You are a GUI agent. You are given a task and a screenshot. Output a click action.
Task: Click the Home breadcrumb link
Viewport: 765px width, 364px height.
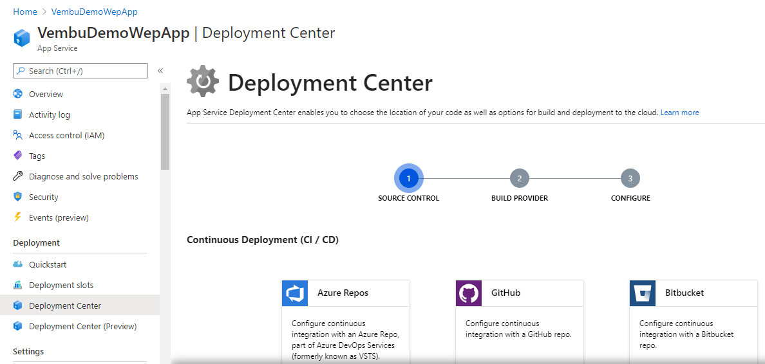pyautogui.click(x=25, y=11)
